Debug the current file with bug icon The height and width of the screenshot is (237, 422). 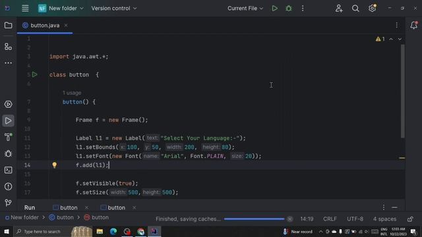click(289, 9)
